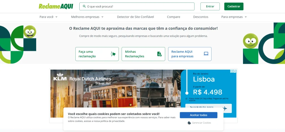Screen dimensions: 285x132
Task: Open the Minhas Reclamações card
Action: (x=143, y=54)
